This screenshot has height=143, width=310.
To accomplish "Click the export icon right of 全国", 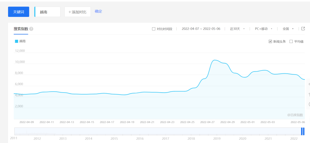I will coord(303,29).
